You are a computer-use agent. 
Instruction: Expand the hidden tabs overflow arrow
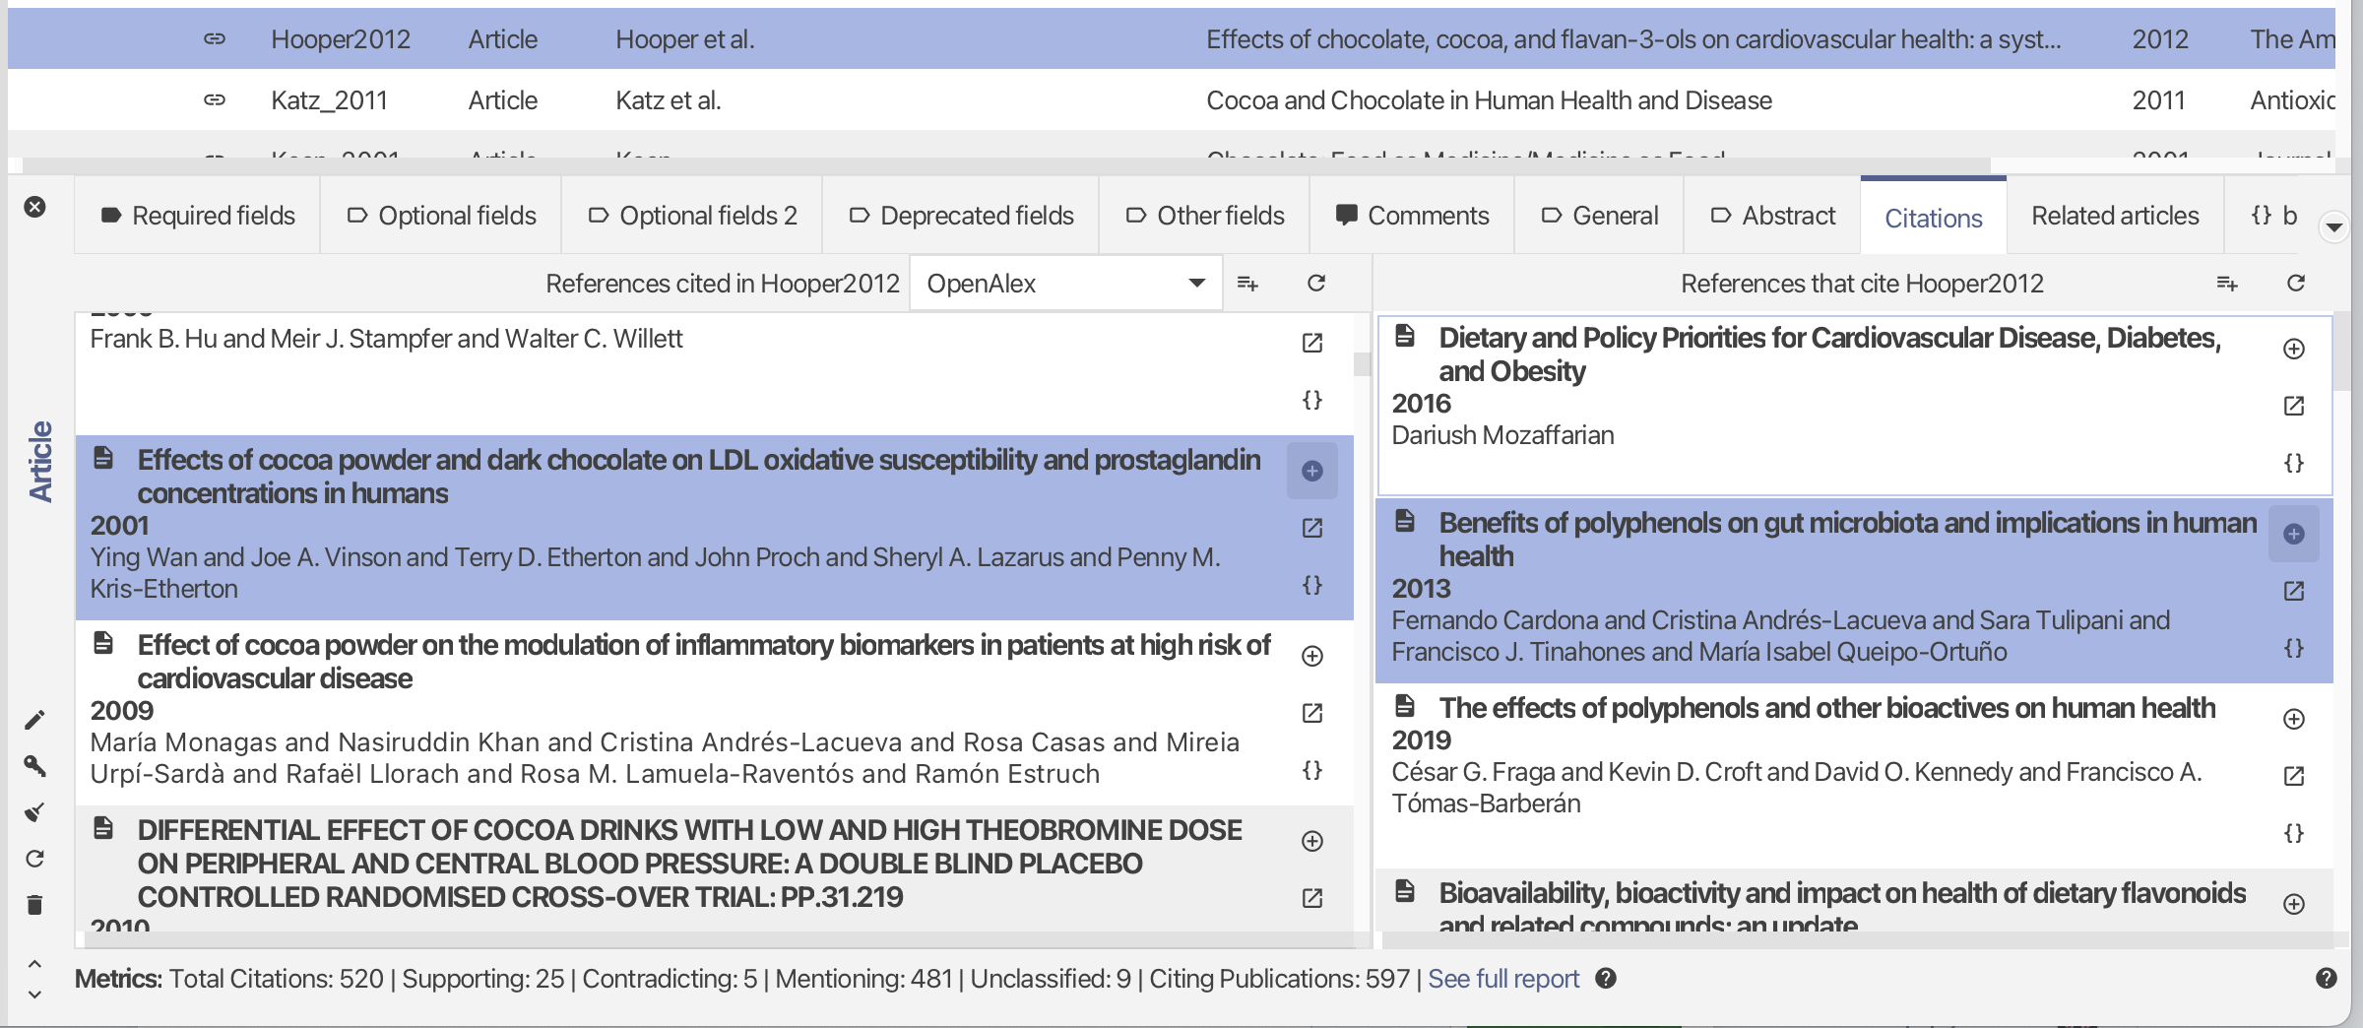2332,227
